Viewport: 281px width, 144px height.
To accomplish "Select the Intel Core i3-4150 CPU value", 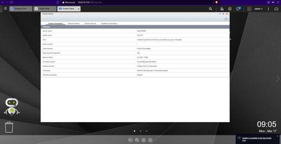I will tap(159, 40).
